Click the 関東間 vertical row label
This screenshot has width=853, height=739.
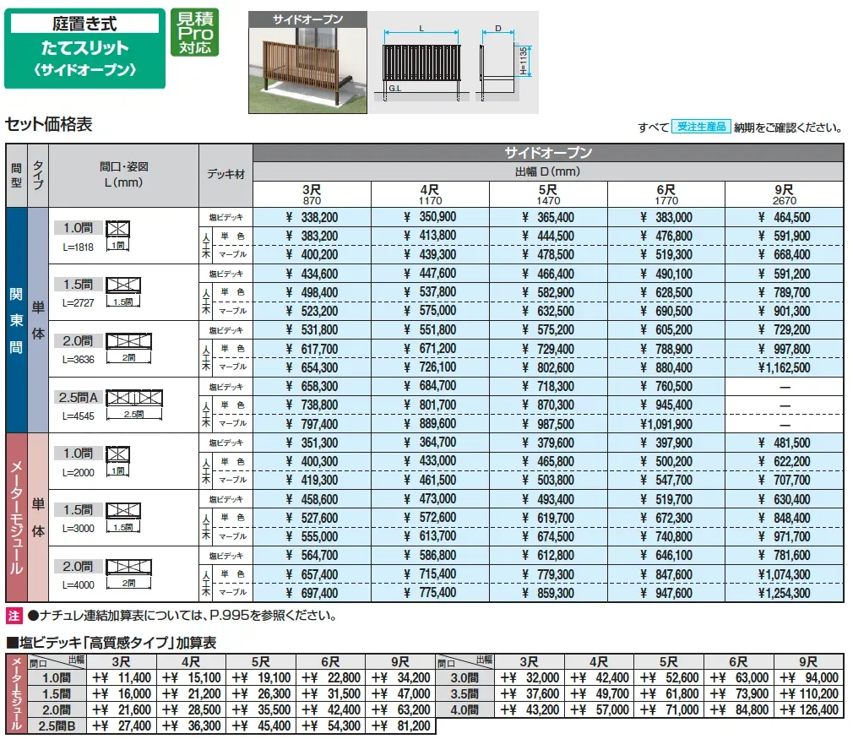(x=16, y=320)
